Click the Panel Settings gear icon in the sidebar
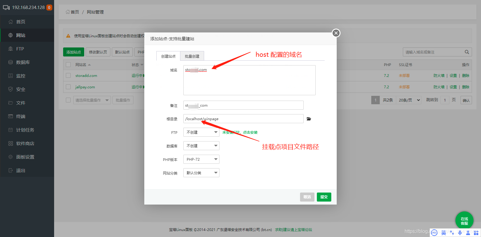This screenshot has height=237, width=481. pyautogui.click(x=11, y=157)
